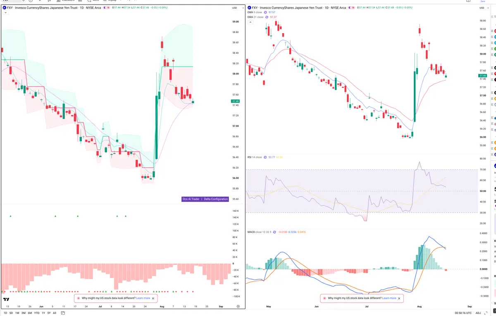496x316 pixels.
Task: Collapse the left chart legend chevron
Action: (5, 13)
